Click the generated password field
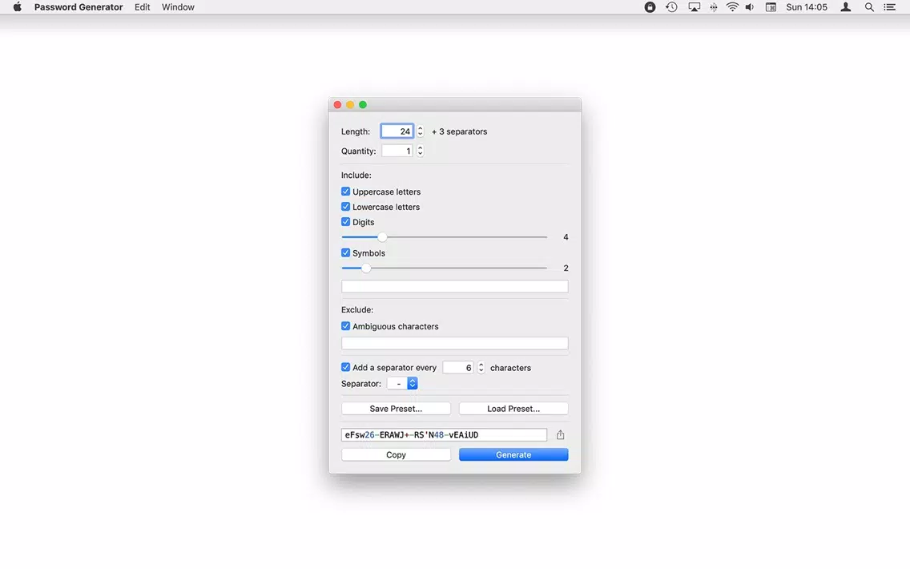910x569 pixels. (x=444, y=434)
